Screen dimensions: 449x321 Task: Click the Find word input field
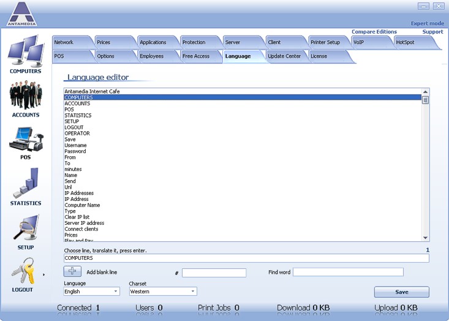348,272
